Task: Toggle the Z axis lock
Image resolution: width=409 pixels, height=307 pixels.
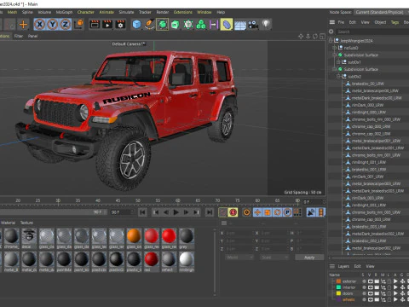Action: coord(66,25)
